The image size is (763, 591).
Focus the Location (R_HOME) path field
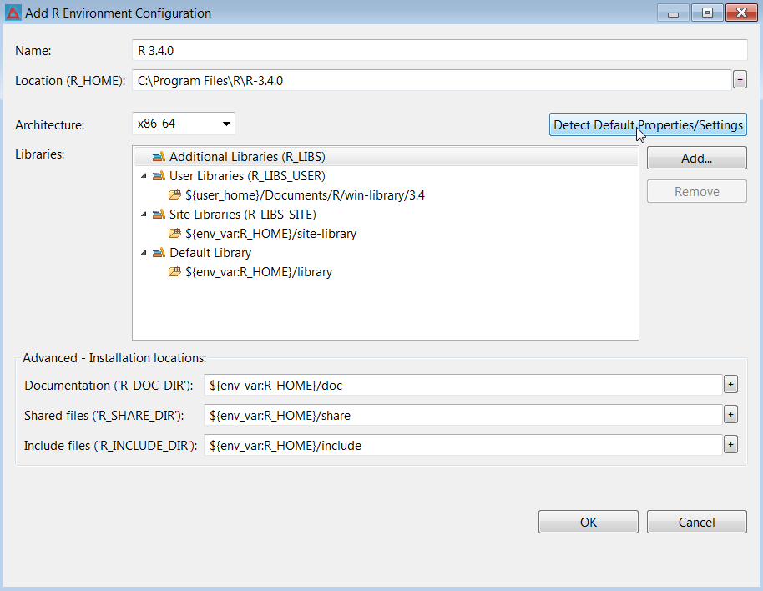432,80
